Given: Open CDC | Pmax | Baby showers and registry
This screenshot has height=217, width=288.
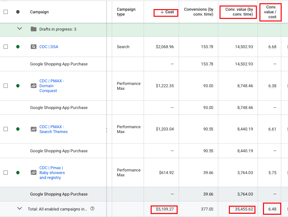Looking at the screenshot, I should coord(52,173).
